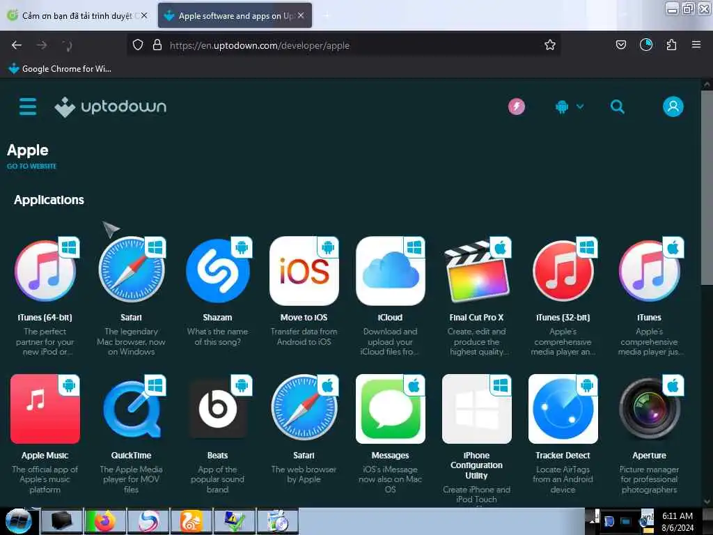
Task: Click the site padlock security icon
Action: pos(157,45)
